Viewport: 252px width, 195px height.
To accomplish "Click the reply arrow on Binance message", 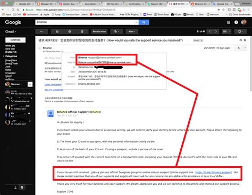I will click(x=239, y=48).
